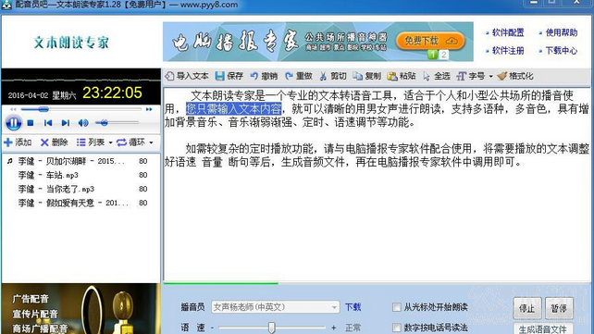
Task: Select song 李健 - 车站.mp3
Action: (x=80, y=175)
